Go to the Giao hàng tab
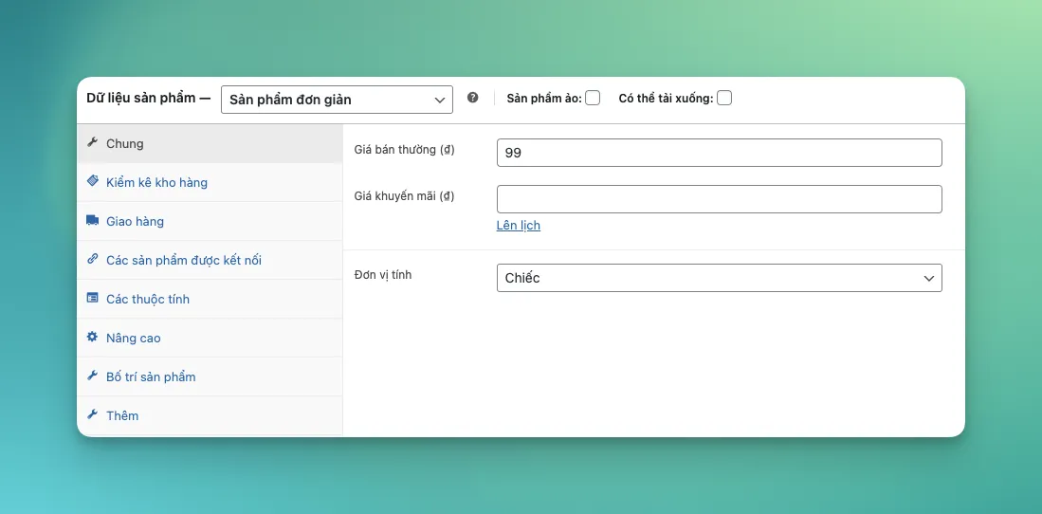This screenshot has width=1042, height=514. point(135,221)
